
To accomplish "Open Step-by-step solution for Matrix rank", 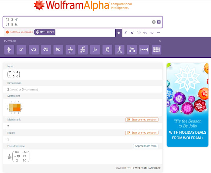I will click(142, 120).
